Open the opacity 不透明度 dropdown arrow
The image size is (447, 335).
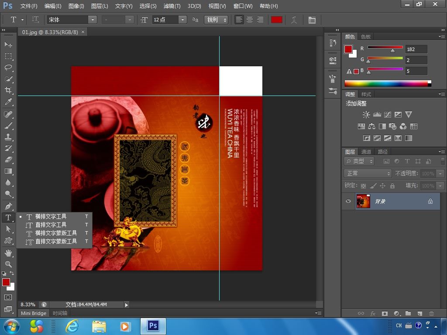440,174
